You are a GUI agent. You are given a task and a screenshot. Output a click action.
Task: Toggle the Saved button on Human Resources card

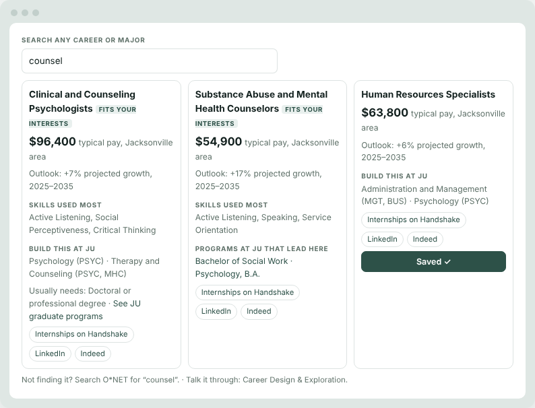(x=433, y=261)
